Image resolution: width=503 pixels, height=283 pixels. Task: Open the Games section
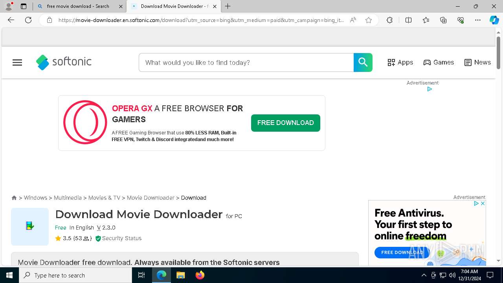point(439,62)
